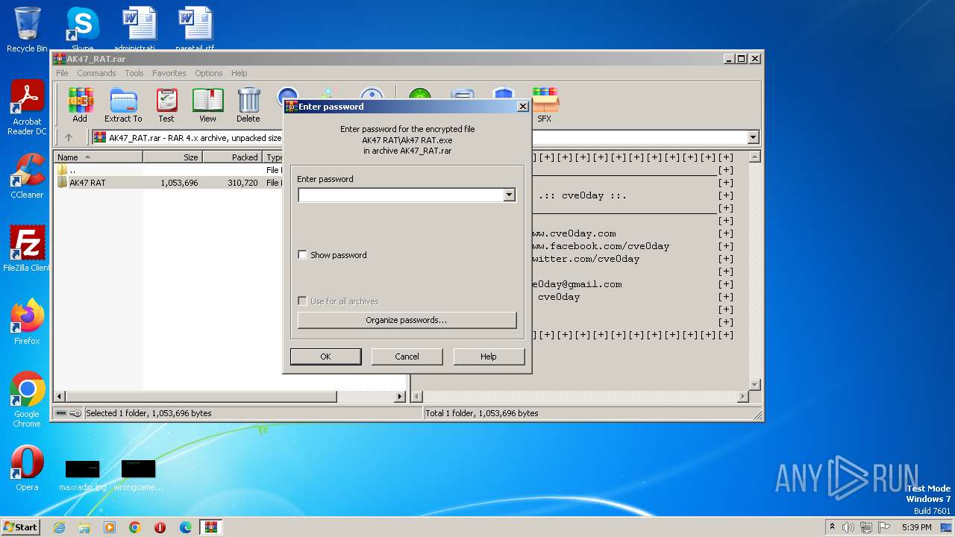Image resolution: width=955 pixels, height=537 pixels.
Task: Click the Add toolbar icon in WinRAR
Action: click(80, 104)
